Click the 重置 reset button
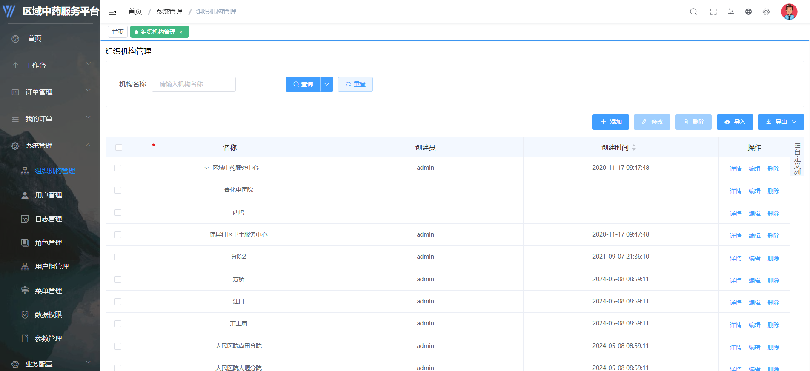Viewport: 810px width, 371px height. click(355, 84)
